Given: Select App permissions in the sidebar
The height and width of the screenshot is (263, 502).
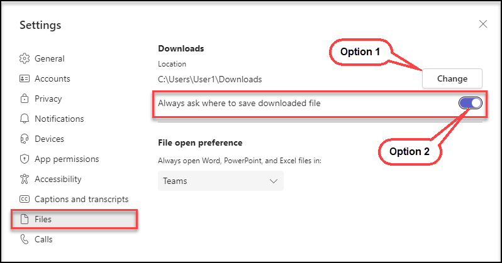Looking at the screenshot, I should [x=67, y=159].
